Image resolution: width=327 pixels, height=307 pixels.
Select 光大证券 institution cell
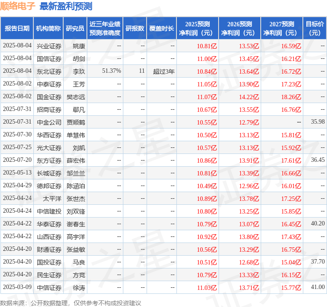point(49,148)
